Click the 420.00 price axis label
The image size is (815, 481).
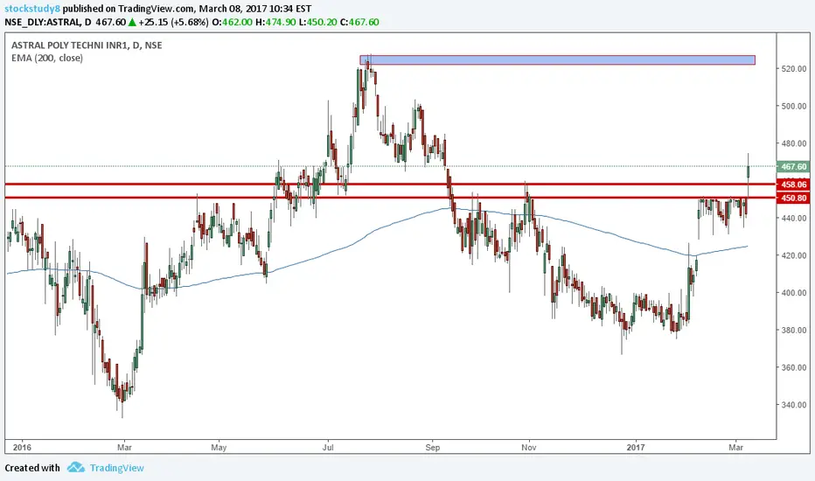coord(794,255)
